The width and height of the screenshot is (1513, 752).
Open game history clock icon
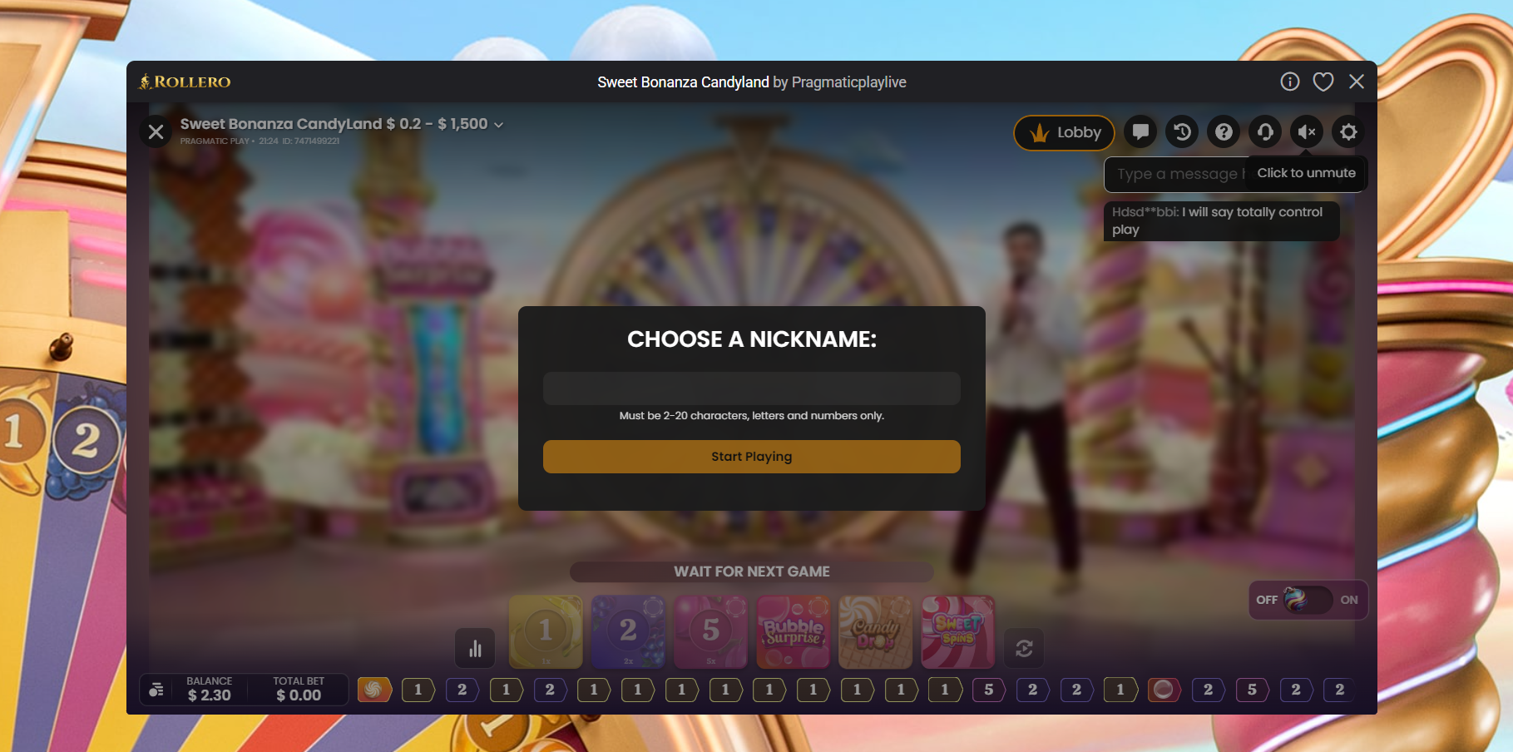point(1182,131)
